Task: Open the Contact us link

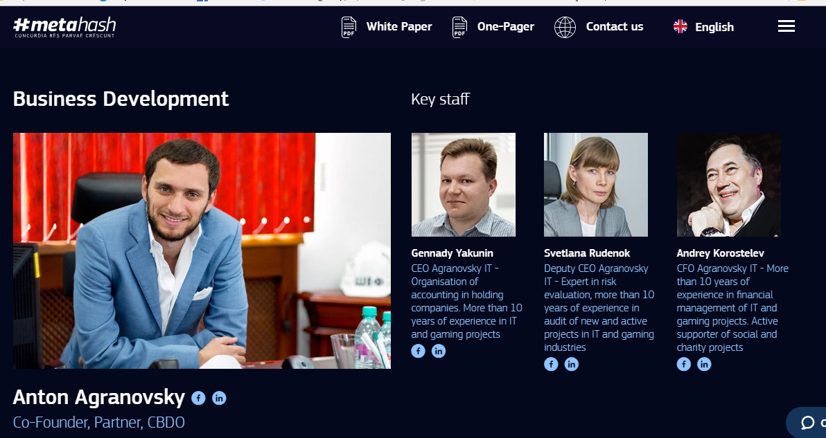Action: point(614,26)
